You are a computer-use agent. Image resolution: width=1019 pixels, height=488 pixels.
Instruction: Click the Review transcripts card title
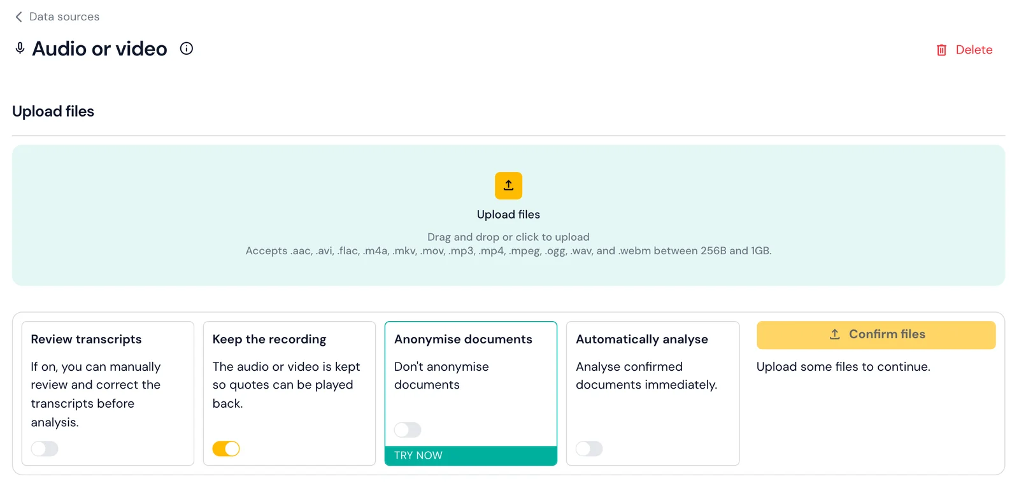coord(86,340)
